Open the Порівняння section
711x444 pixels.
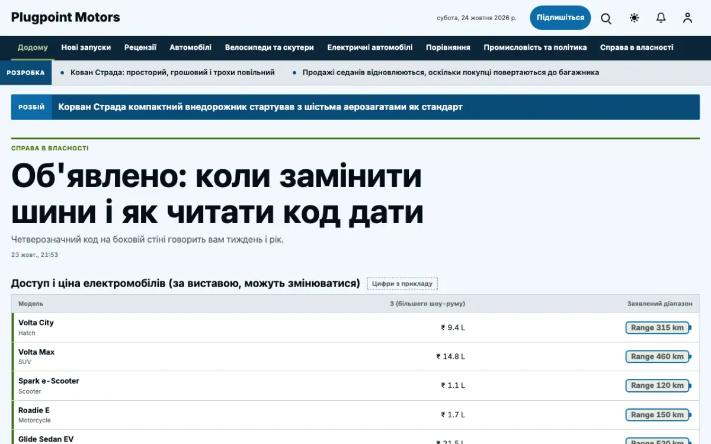click(x=448, y=47)
